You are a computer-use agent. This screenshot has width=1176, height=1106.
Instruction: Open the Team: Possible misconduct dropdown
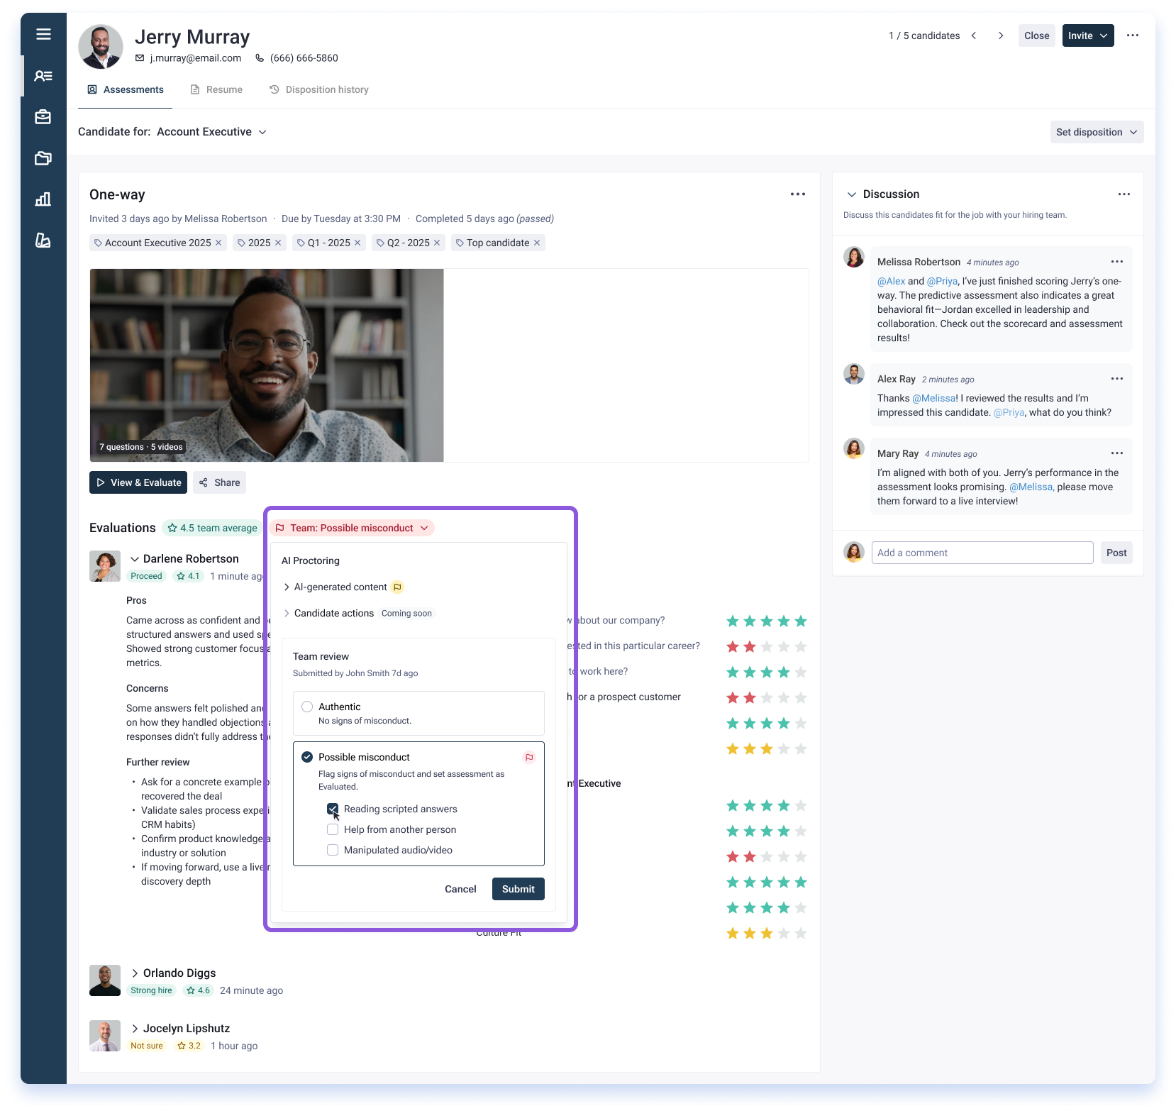[352, 528]
